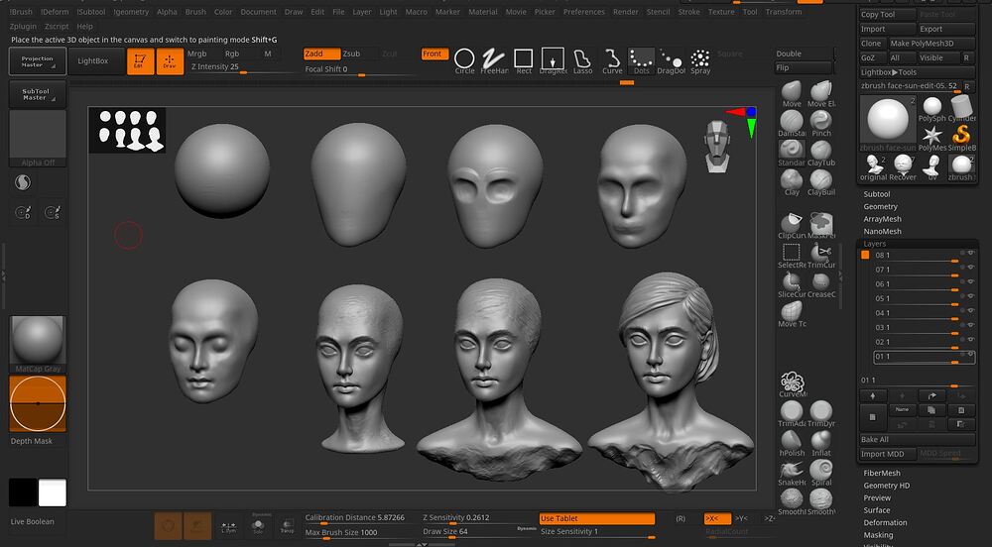This screenshot has width=992, height=547.
Task: Open the Zplugin menu
Action: coord(23,27)
